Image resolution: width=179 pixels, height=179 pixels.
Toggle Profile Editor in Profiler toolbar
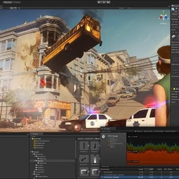coord(159,131)
